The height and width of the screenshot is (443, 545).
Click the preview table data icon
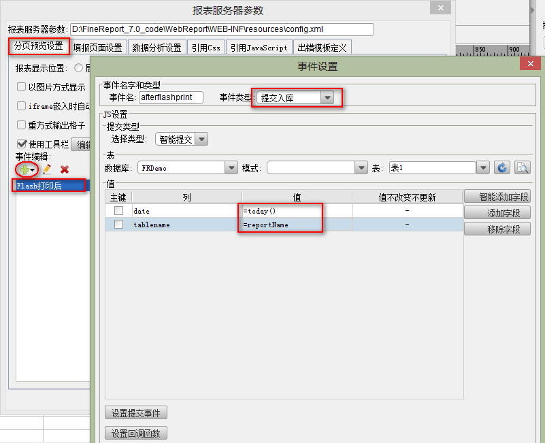tap(522, 167)
